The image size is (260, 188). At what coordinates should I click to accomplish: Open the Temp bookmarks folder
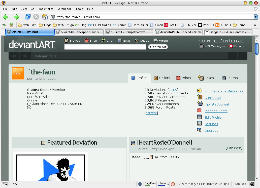click(x=239, y=25)
